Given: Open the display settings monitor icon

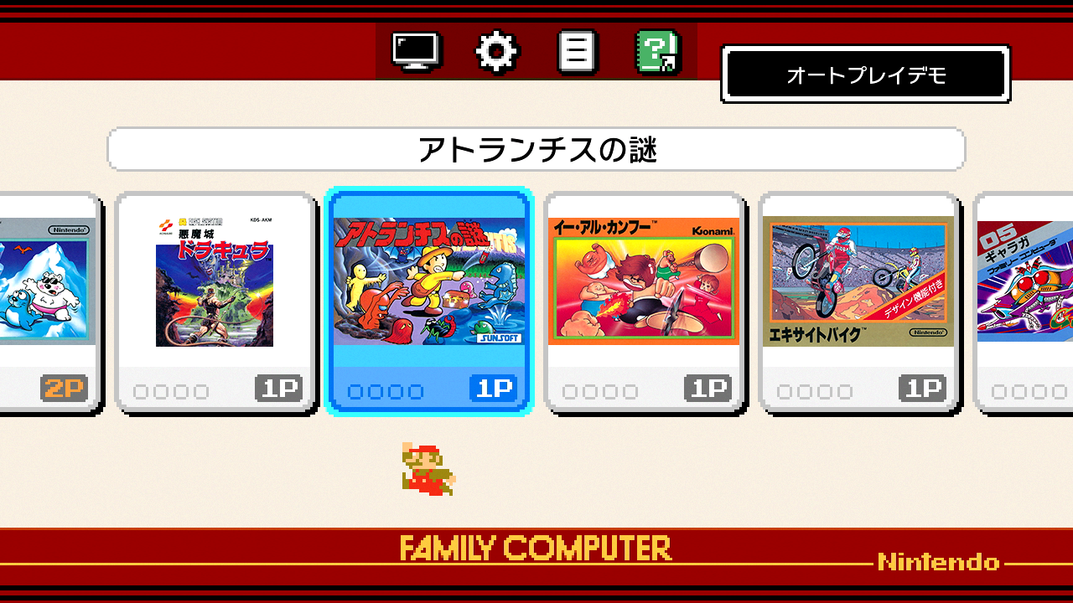Looking at the screenshot, I should [x=416, y=52].
